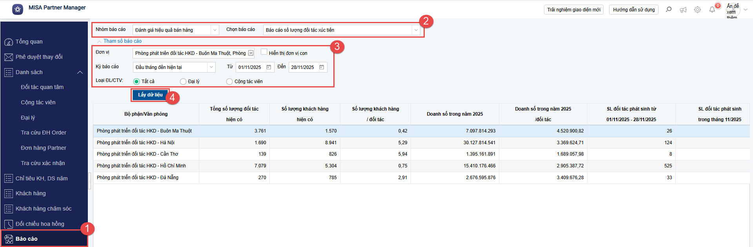Click in the Đến date field 28/11/2025
This screenshot has width=753, height=247.
[x=302, y=67]
